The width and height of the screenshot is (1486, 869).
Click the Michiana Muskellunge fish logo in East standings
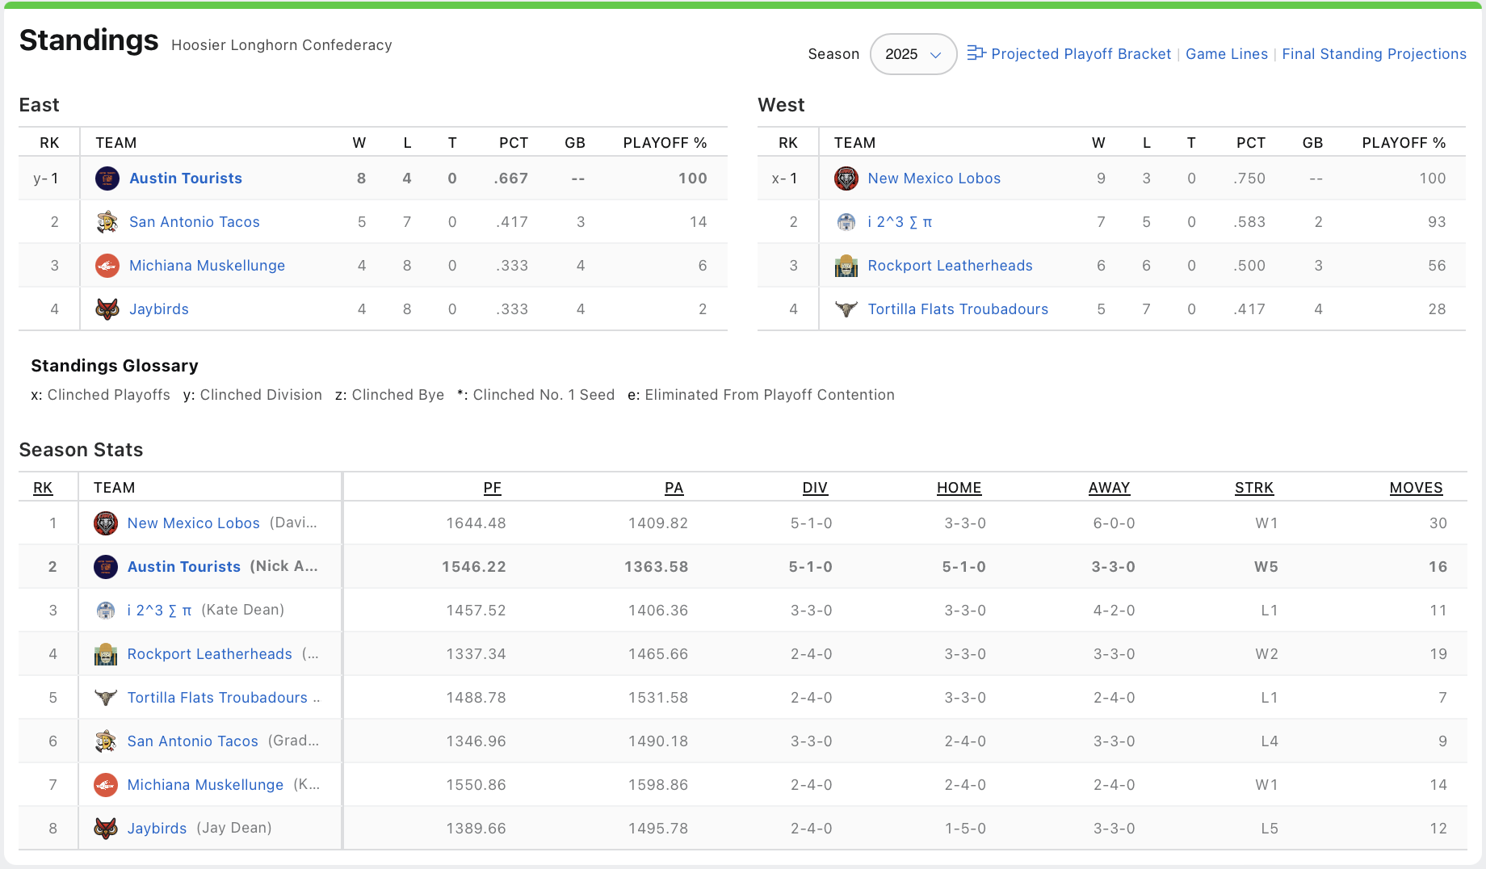(107, 266)
